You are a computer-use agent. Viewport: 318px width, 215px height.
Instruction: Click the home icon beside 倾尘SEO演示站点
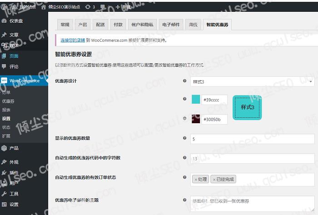tap(44, 7)
